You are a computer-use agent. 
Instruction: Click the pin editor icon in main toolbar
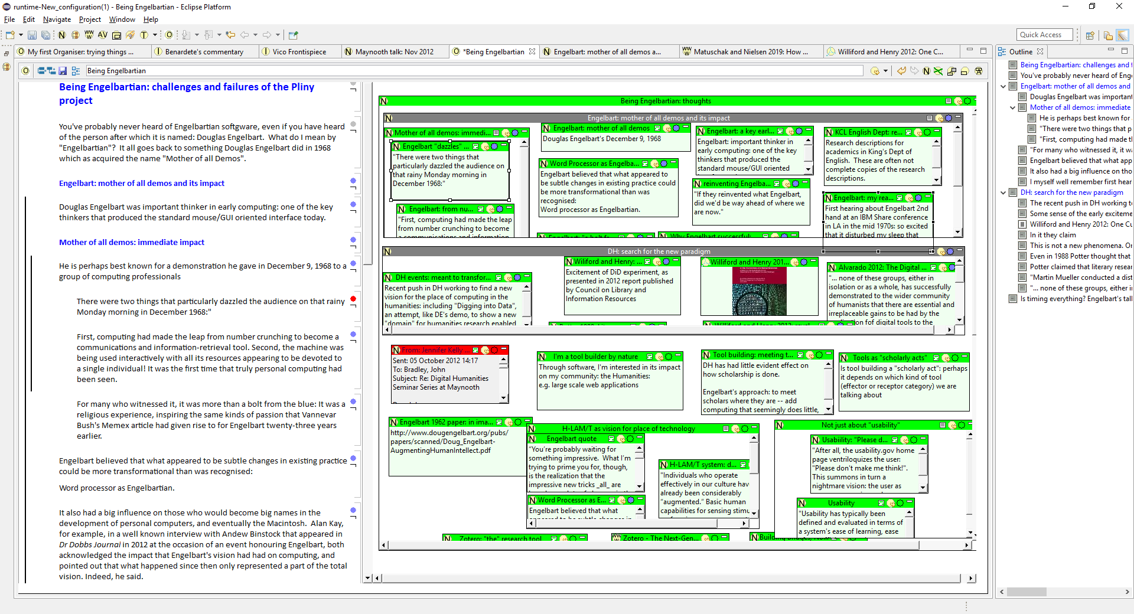(x=294, y=35)
